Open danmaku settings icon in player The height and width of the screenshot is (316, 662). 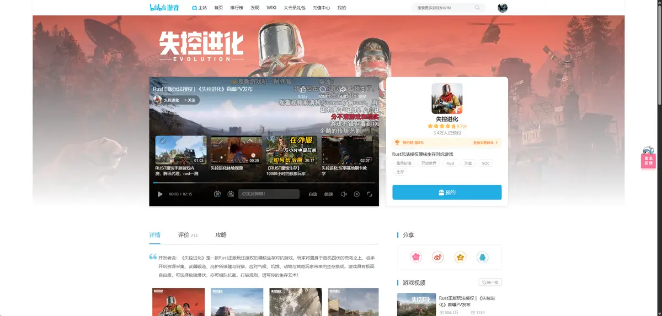point(231,194)
